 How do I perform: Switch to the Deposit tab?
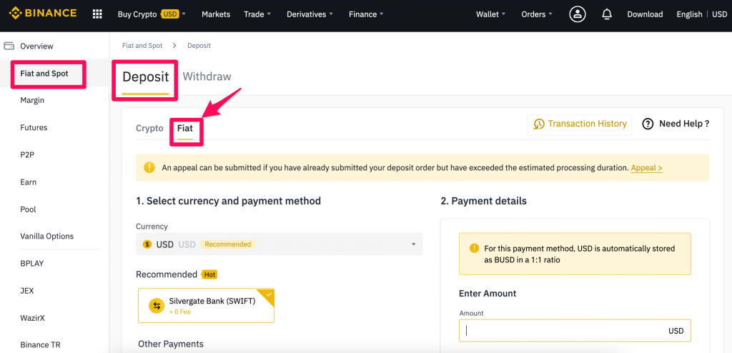(x=145, y=76)
